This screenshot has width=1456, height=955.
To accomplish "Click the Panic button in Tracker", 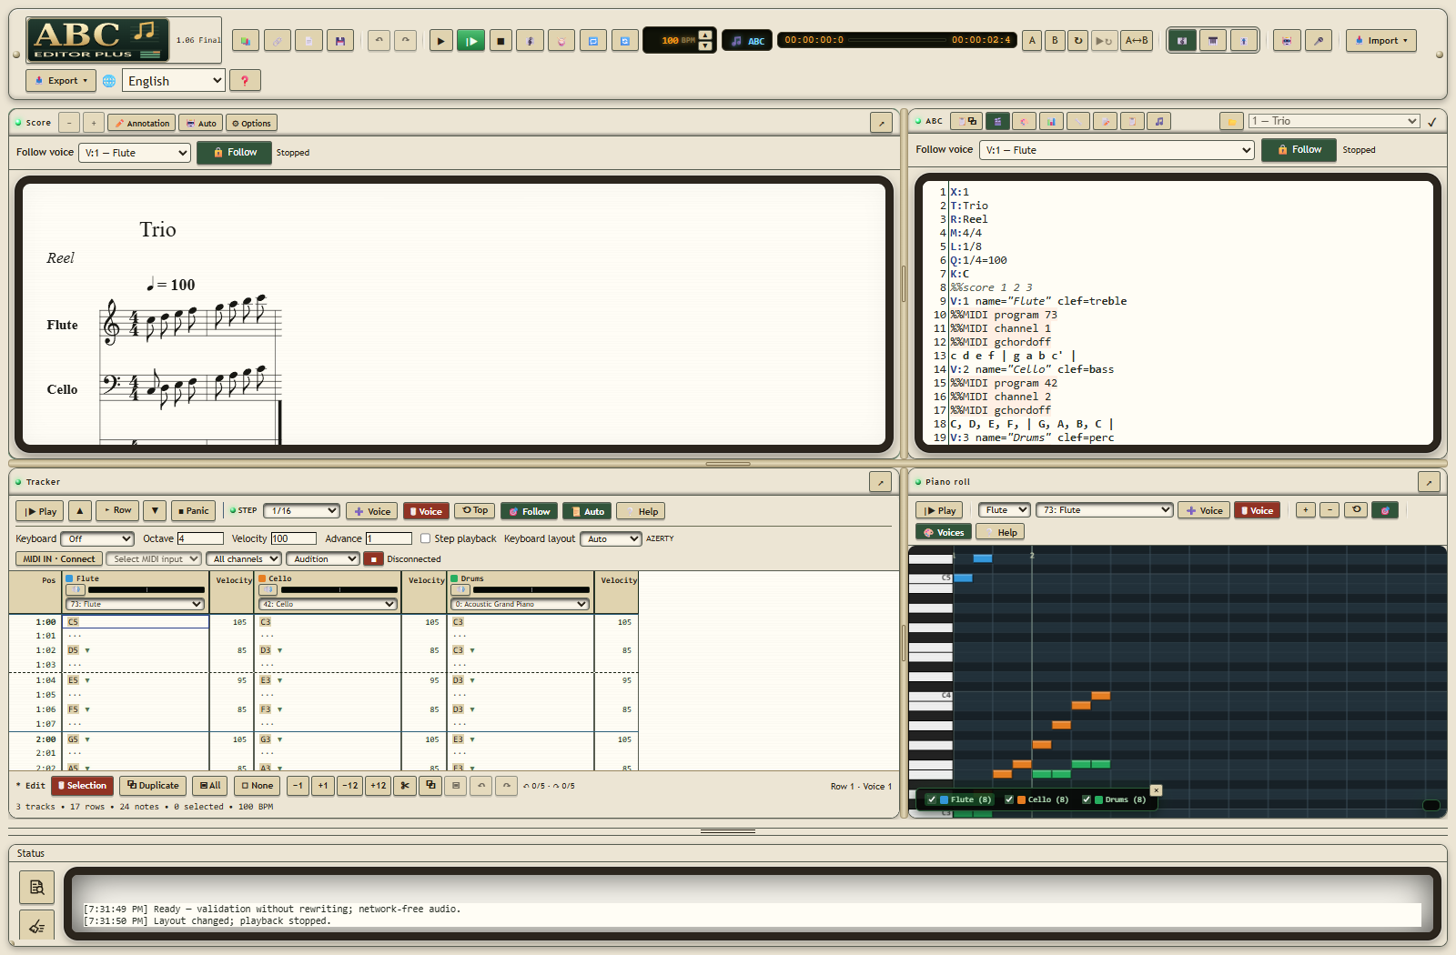I will click(x=193, y=511).
